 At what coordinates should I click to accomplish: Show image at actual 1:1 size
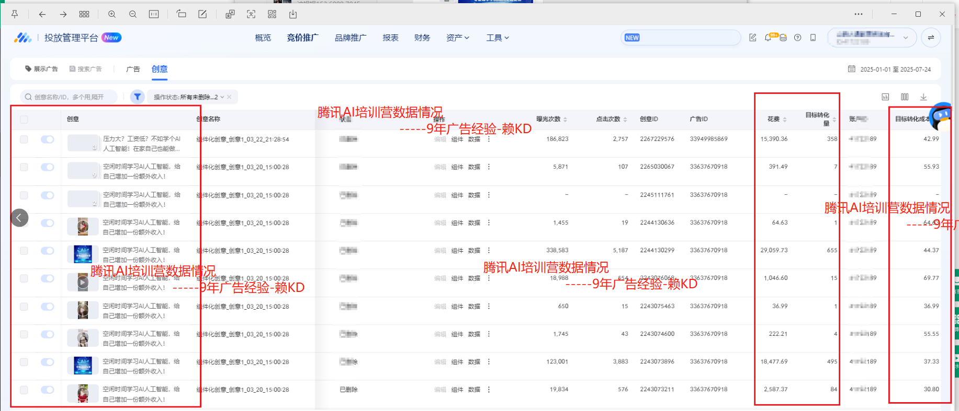154,14
